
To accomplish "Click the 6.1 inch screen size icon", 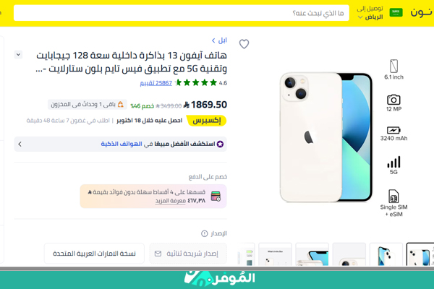I will [393, 66].
